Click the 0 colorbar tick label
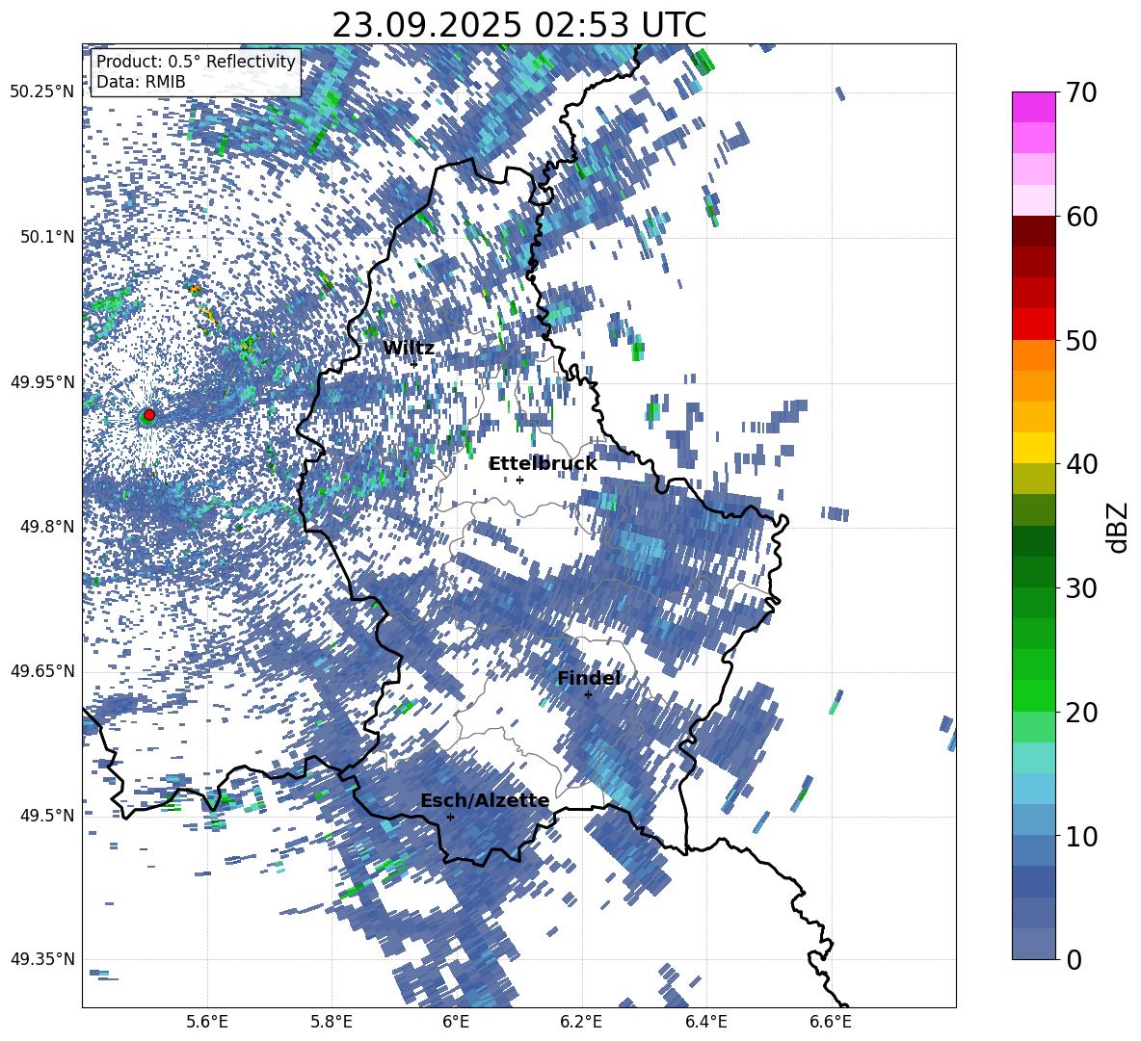The width and height of the screenshot is (1141, 1041). pos(1073,959)
